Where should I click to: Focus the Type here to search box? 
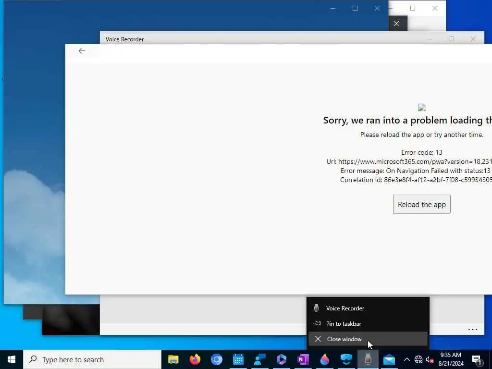click(x=92, y=359)
